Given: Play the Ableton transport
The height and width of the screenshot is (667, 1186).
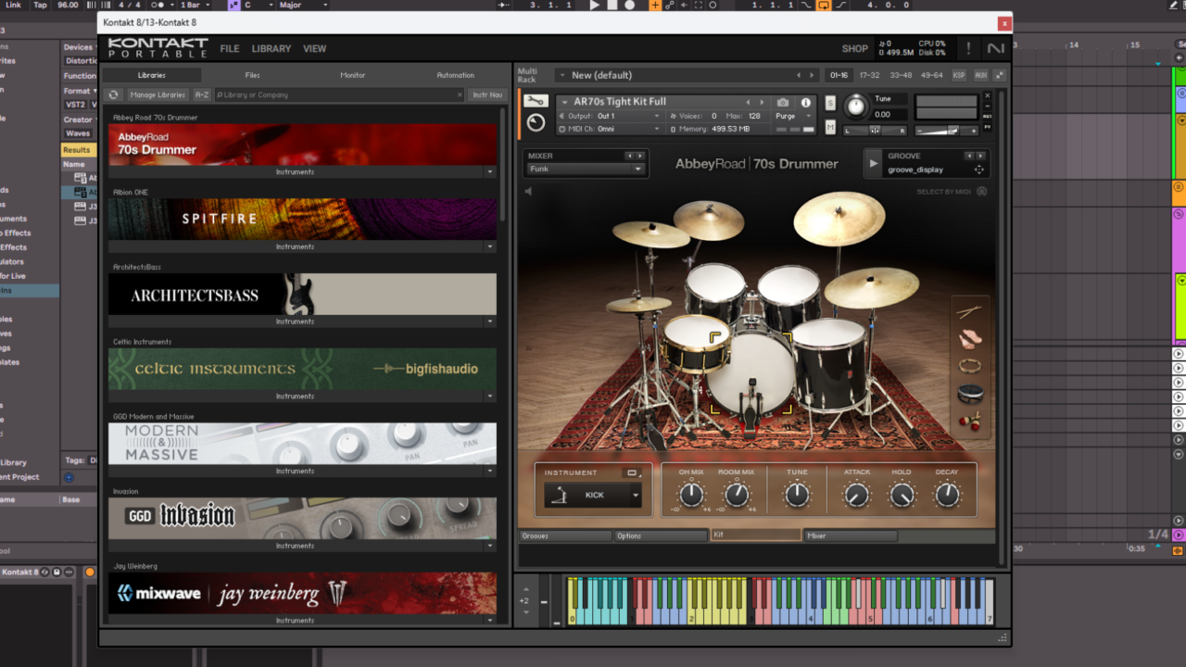Looking at the screenshot, I should pos(595,6).
